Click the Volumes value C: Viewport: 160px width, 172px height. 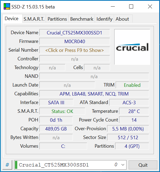tap(63, 146)
